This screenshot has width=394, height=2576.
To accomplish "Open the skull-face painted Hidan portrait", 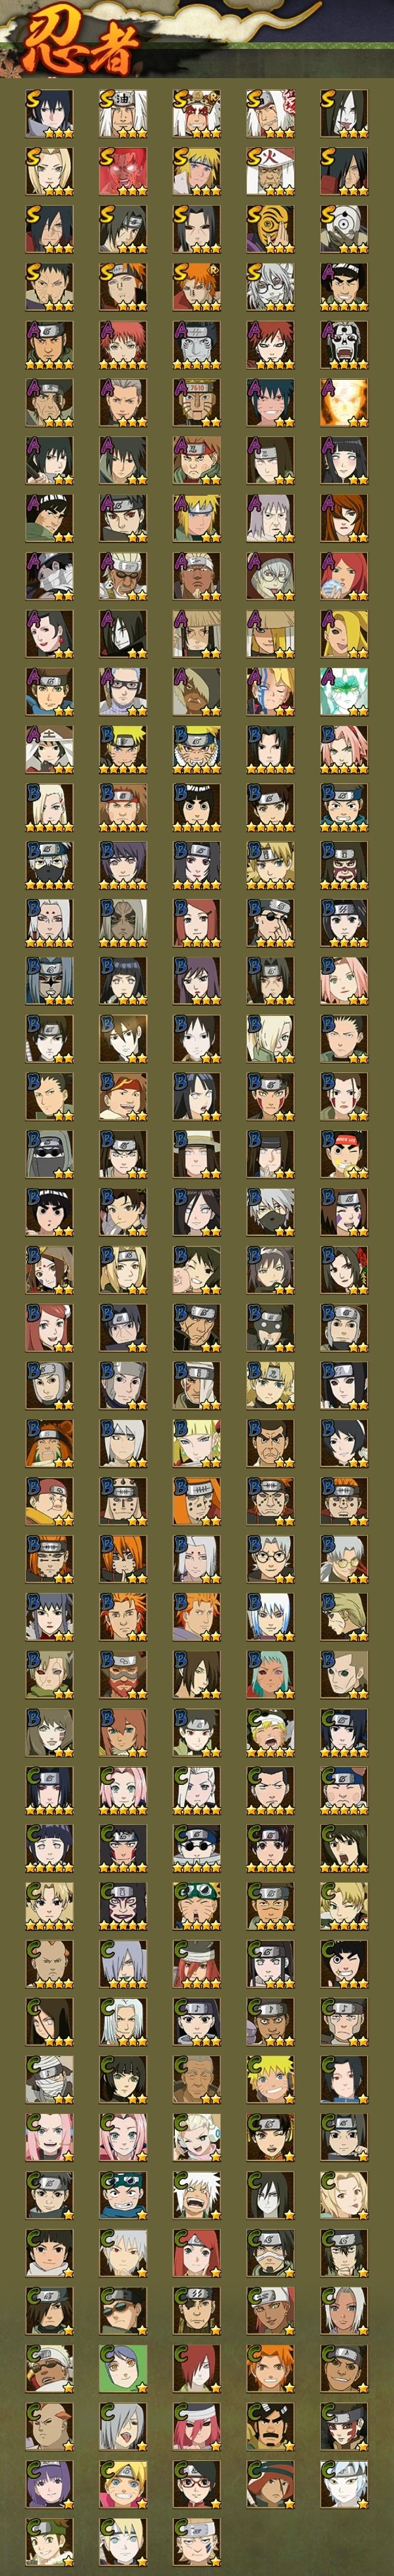I will click(344, 345).
